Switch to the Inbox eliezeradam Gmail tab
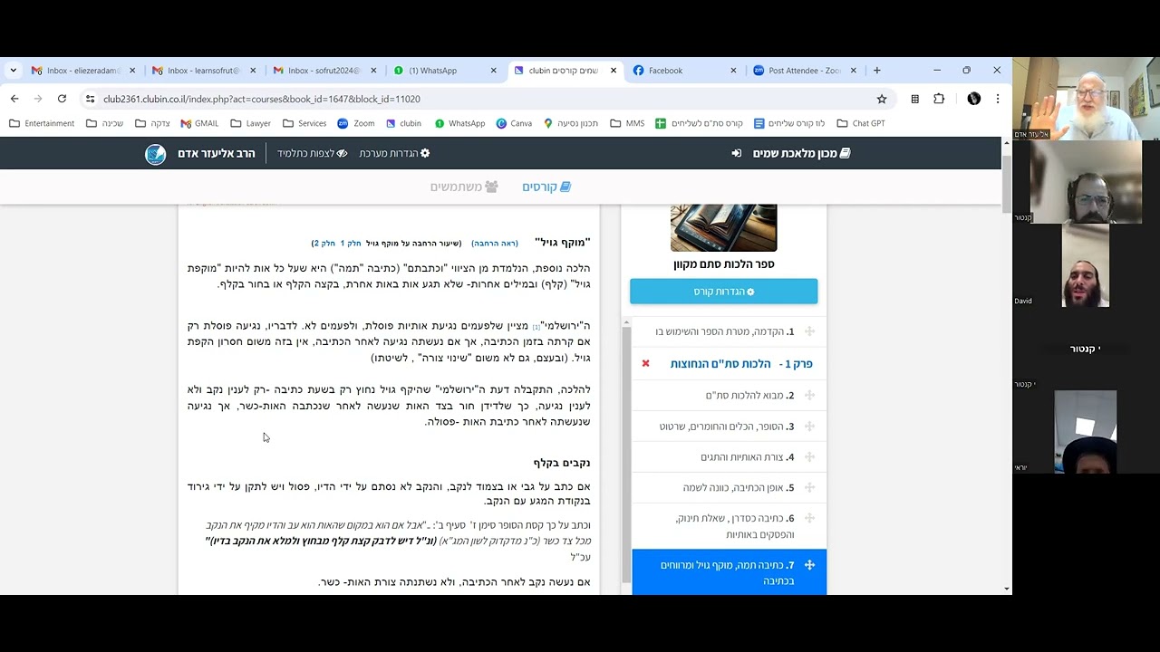 coord(82,70)
